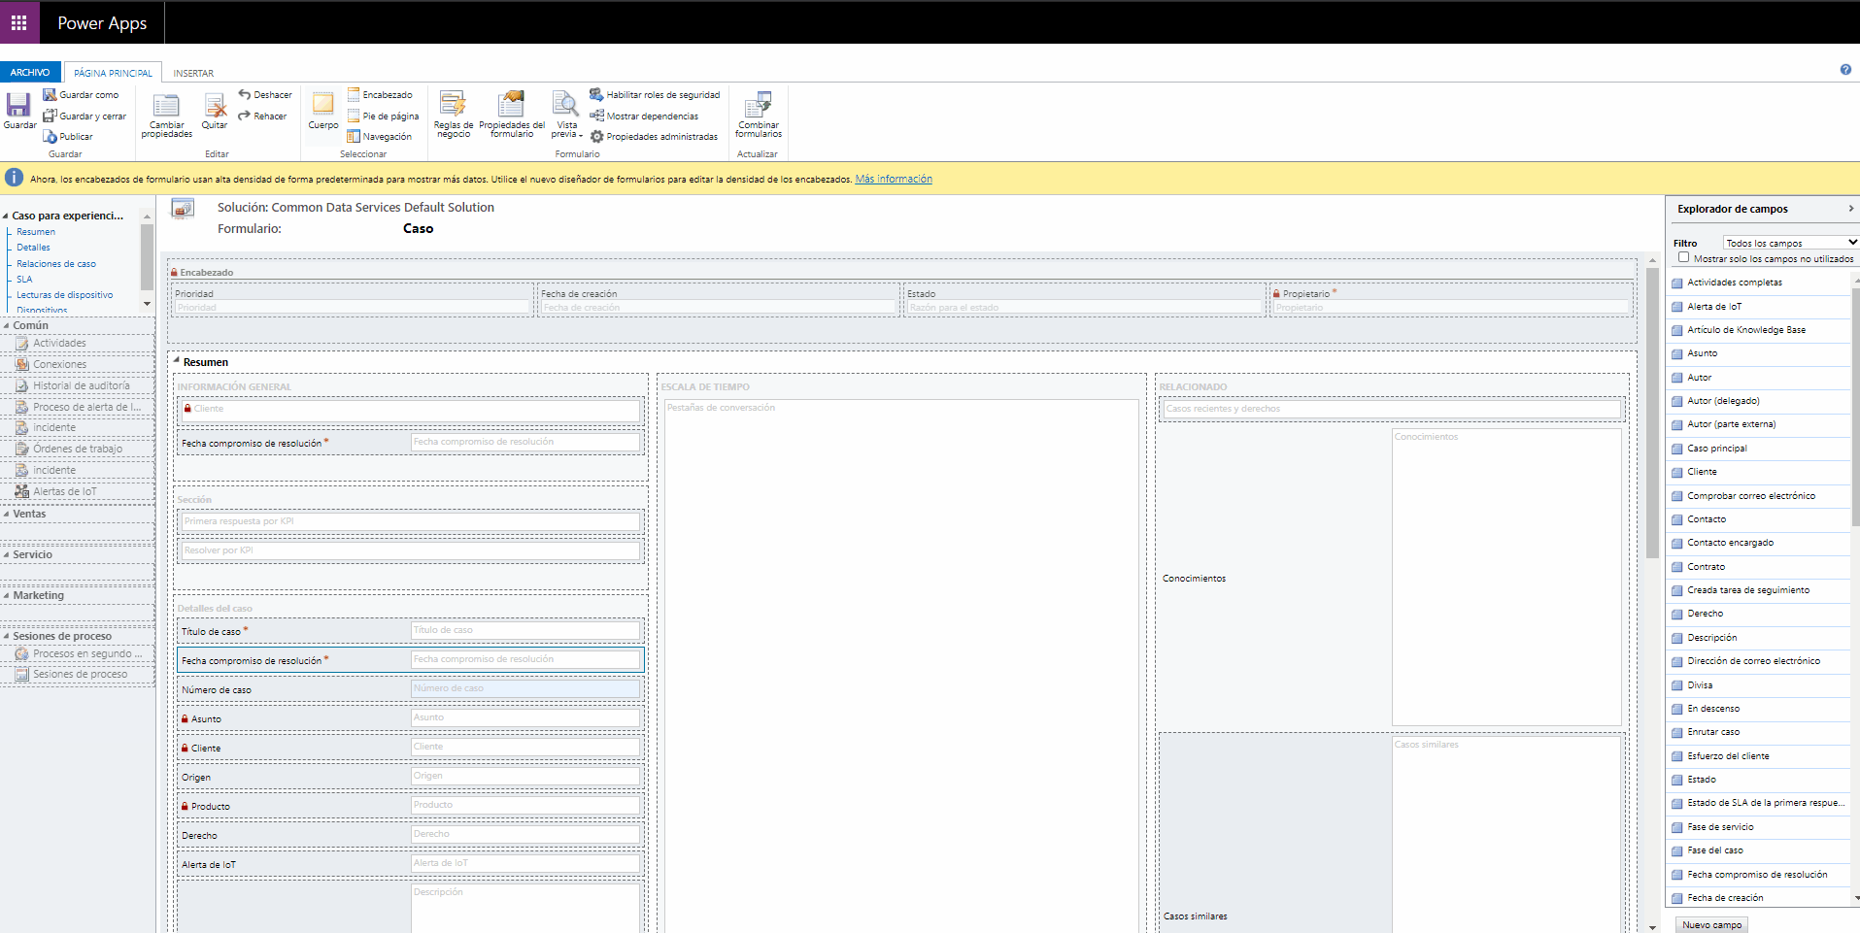Open the Filtro dropdown Todos los campos
Screen dimensions: 1860x933
pyautogui.click(x=1791, y=243)
